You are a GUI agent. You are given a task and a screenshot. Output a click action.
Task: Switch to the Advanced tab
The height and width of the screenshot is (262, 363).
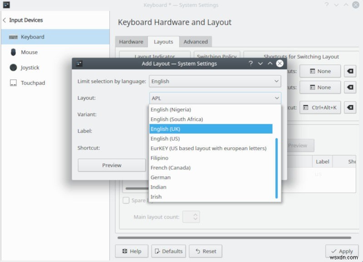point(196,42)
